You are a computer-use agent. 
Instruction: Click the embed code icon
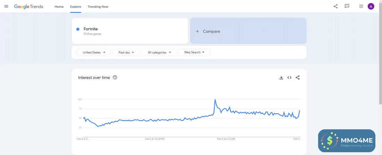click(289, 78)
